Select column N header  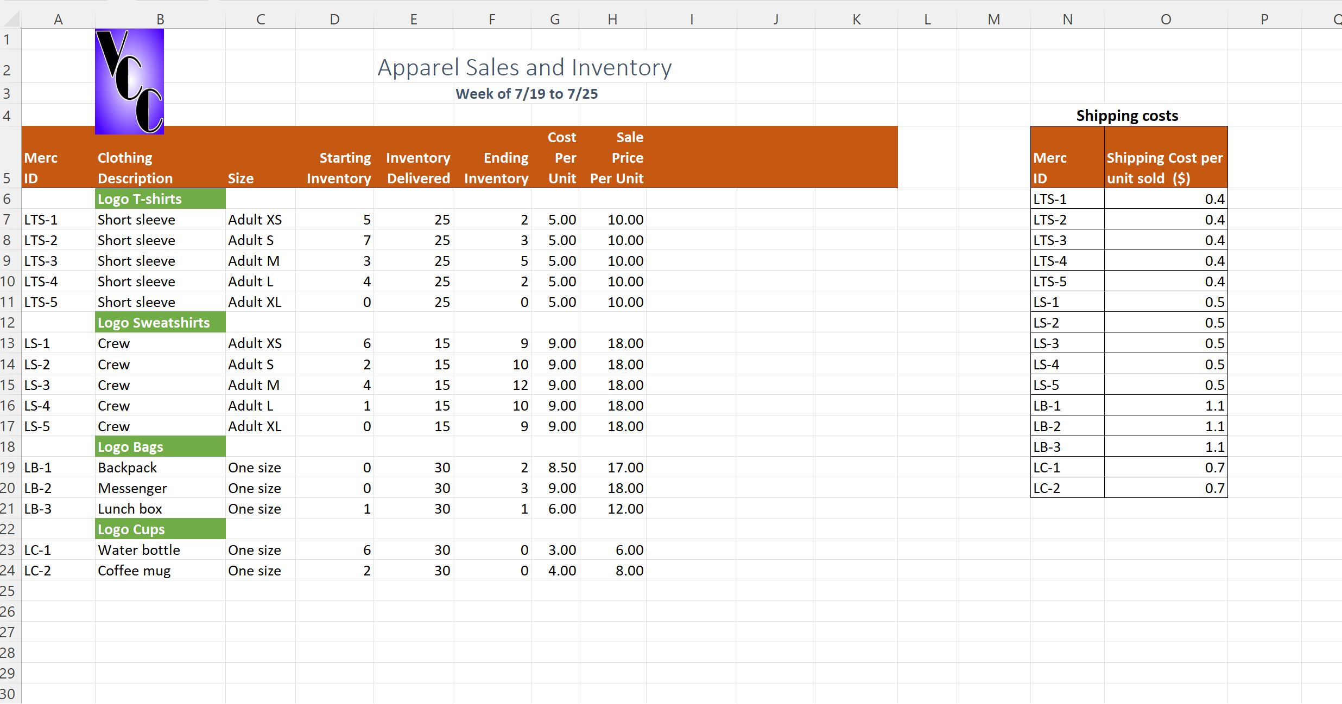(1067, 20)
